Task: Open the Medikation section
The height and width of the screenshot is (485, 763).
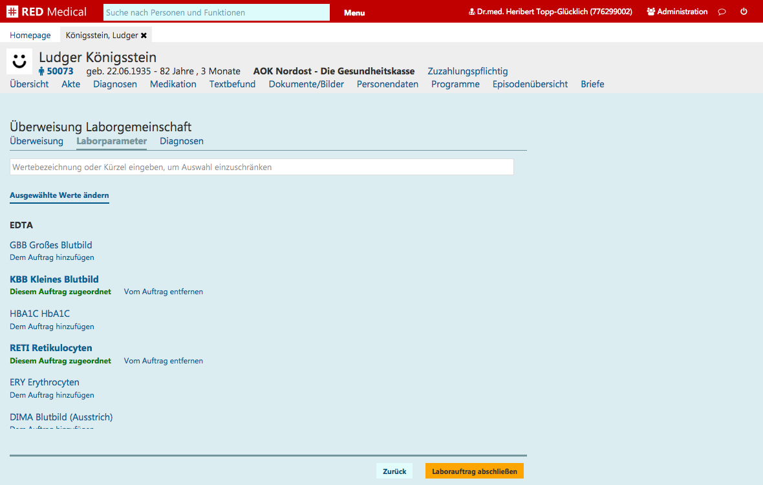Action: [x=173, y=84]
